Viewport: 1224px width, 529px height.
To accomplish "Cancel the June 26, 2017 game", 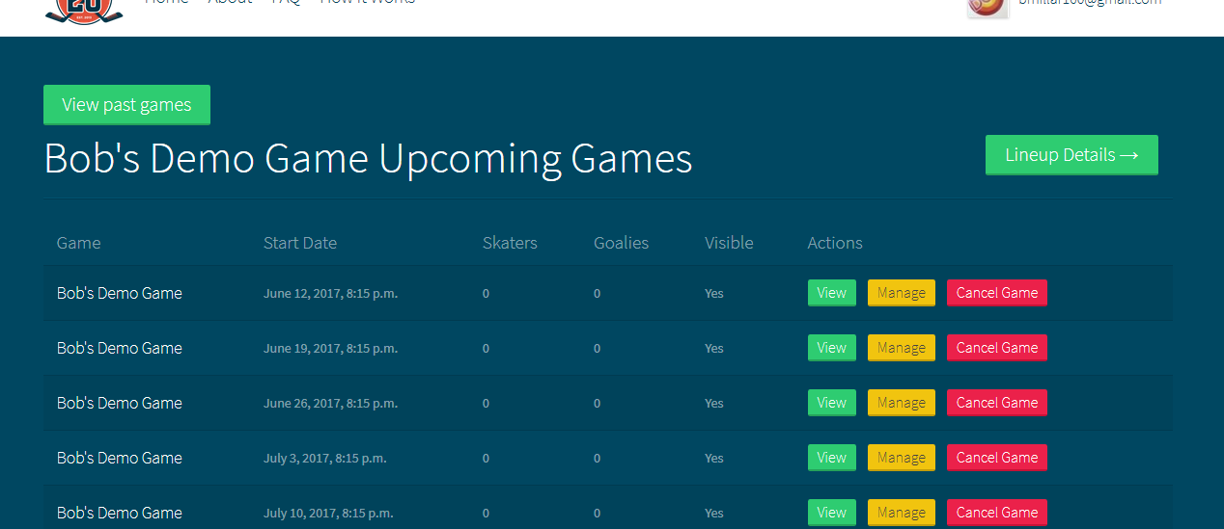I will point(996,403).
